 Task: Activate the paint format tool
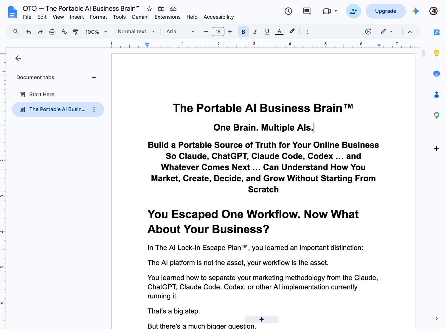pyautogui.click(x=76, y=32)
